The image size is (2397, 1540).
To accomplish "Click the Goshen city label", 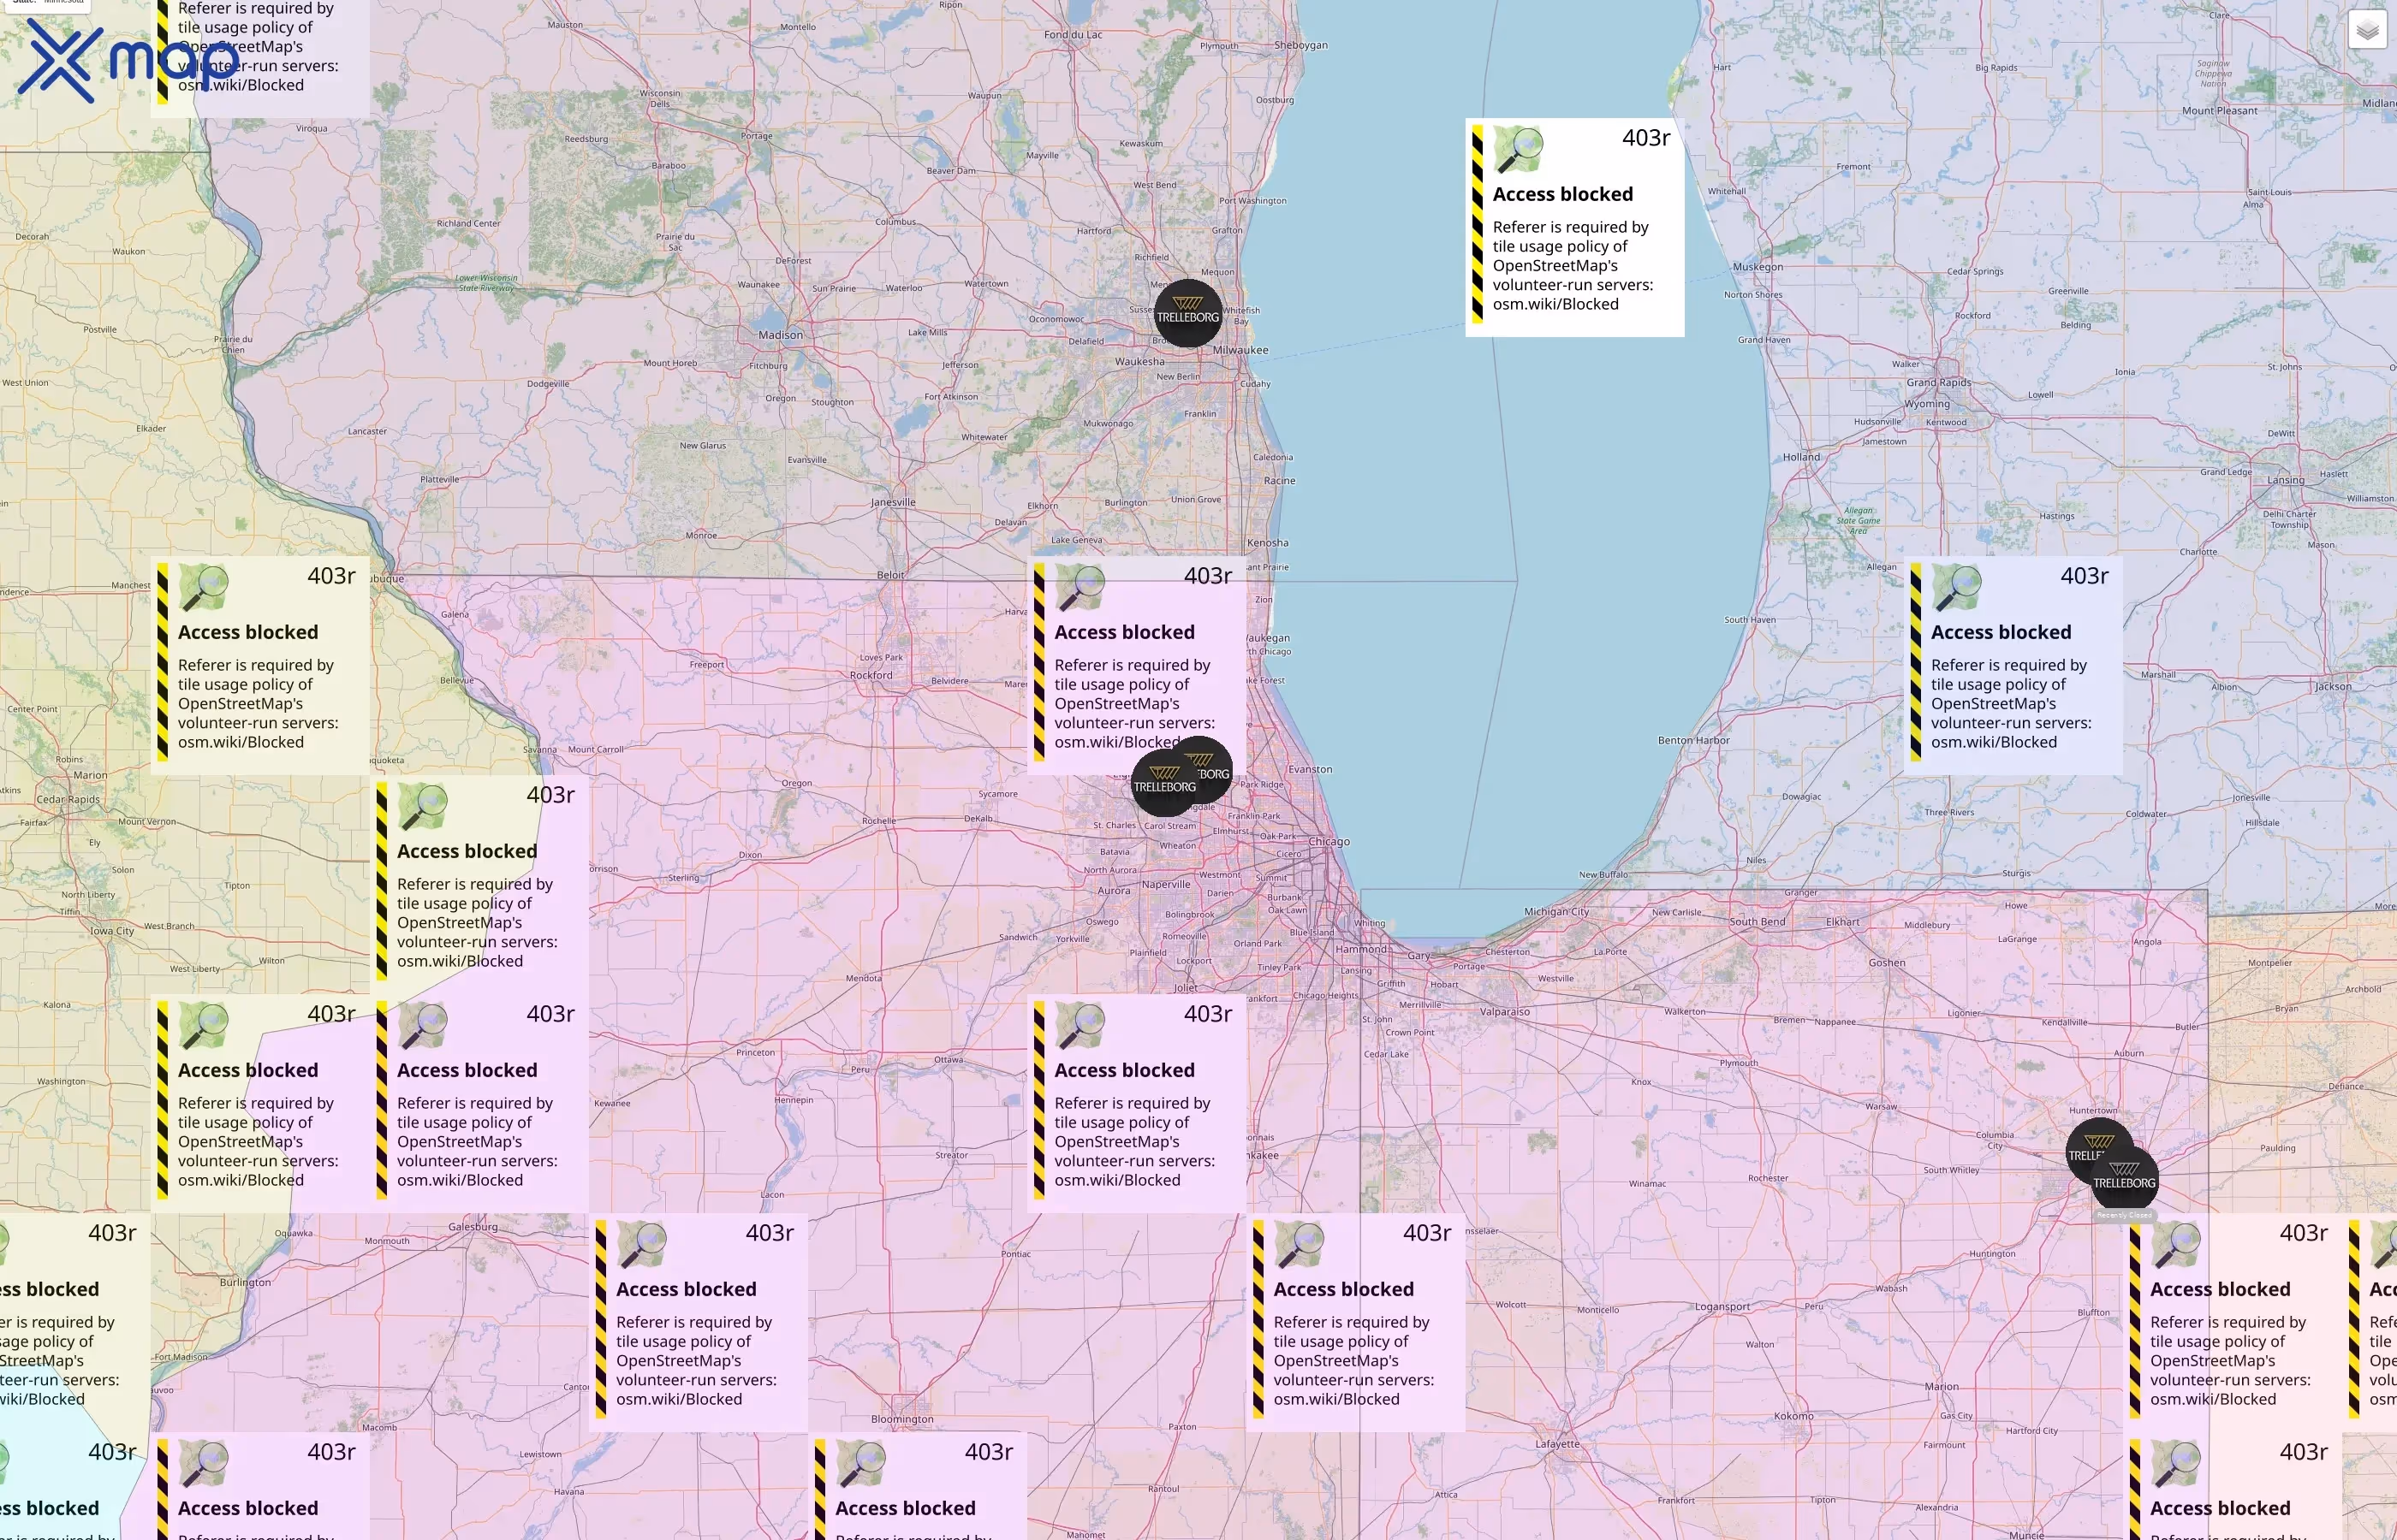I will pyautogui.click(x=1887, y=963).
